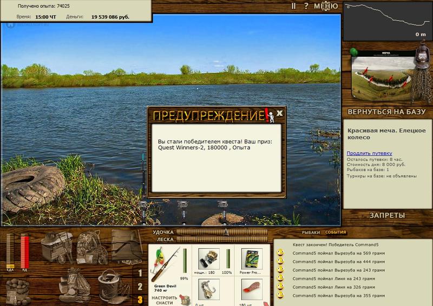The height and width of the screenshot is (306, 433).
Task: Click the location map thumbnail
Action: click(383, 75)
